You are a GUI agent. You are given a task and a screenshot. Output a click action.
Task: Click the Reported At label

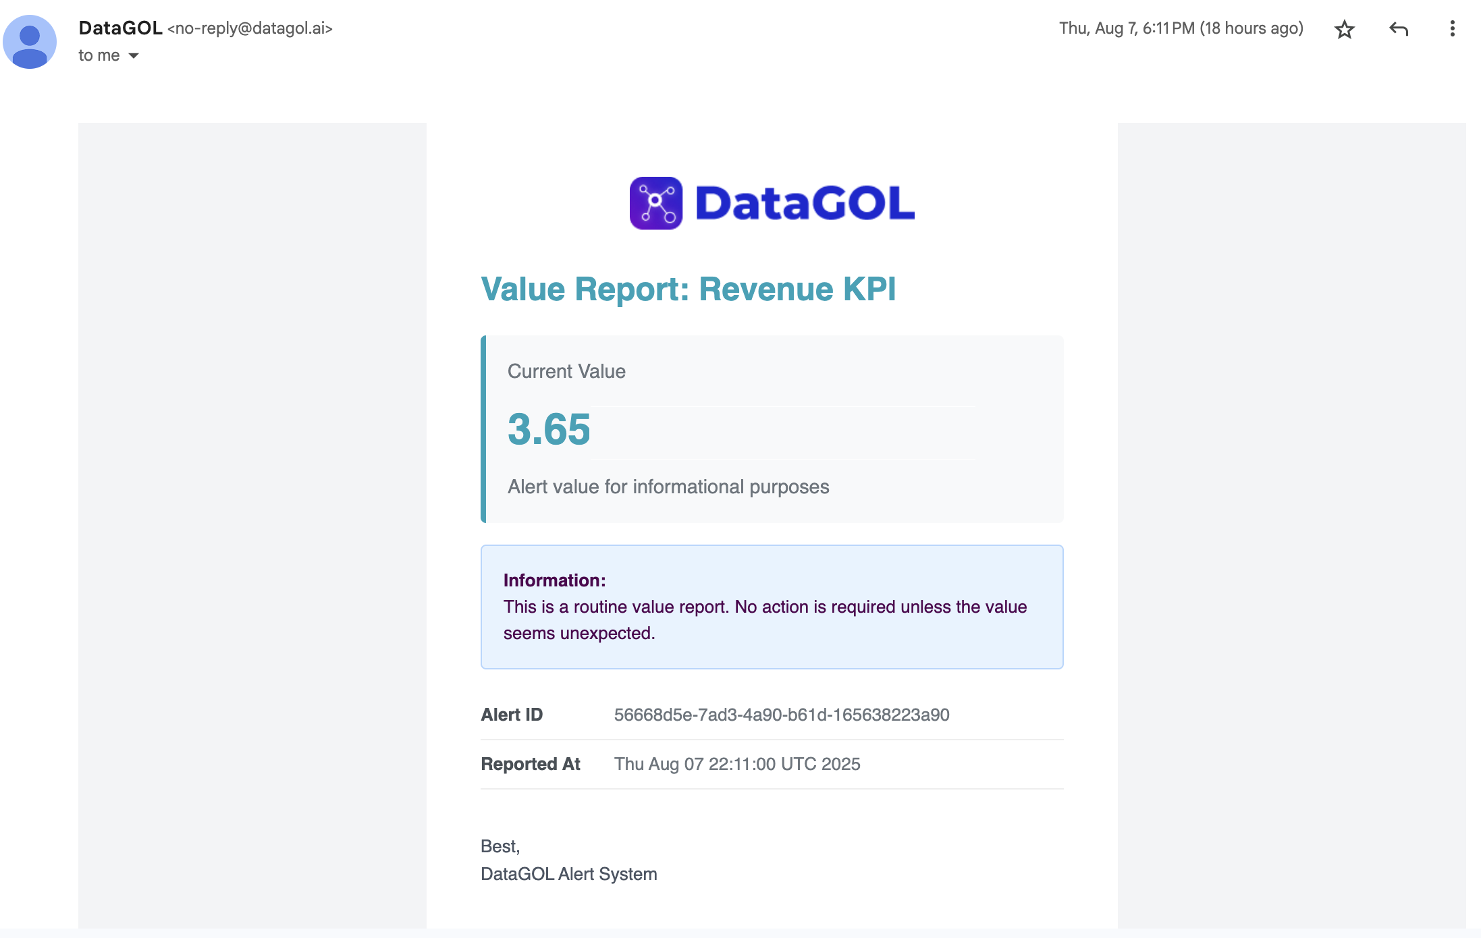[x=531, y=764]
